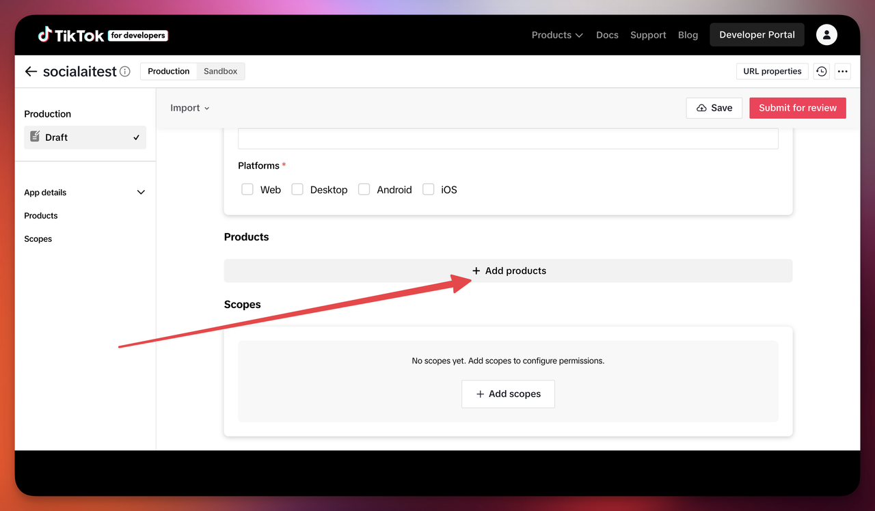
Task: Click the TikTok for developers logo
Action: pyautogui.click(x=103, y=35)
